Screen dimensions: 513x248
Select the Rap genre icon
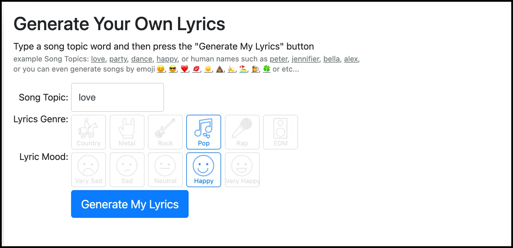click(x=242, y=132)
